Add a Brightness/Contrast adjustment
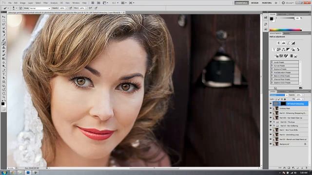This screenshot has width=312, height=175. pyautogui.click(x=278, y=43)
